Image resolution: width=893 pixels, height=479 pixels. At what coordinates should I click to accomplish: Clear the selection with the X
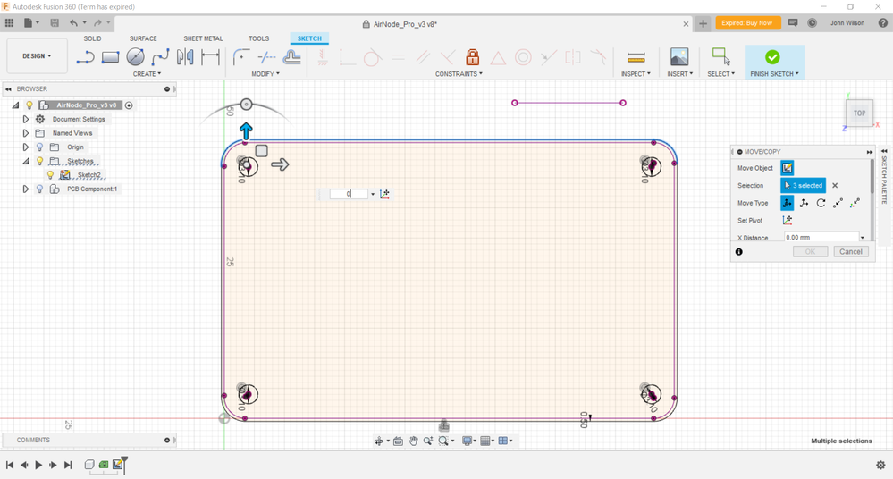click(835, 185)
